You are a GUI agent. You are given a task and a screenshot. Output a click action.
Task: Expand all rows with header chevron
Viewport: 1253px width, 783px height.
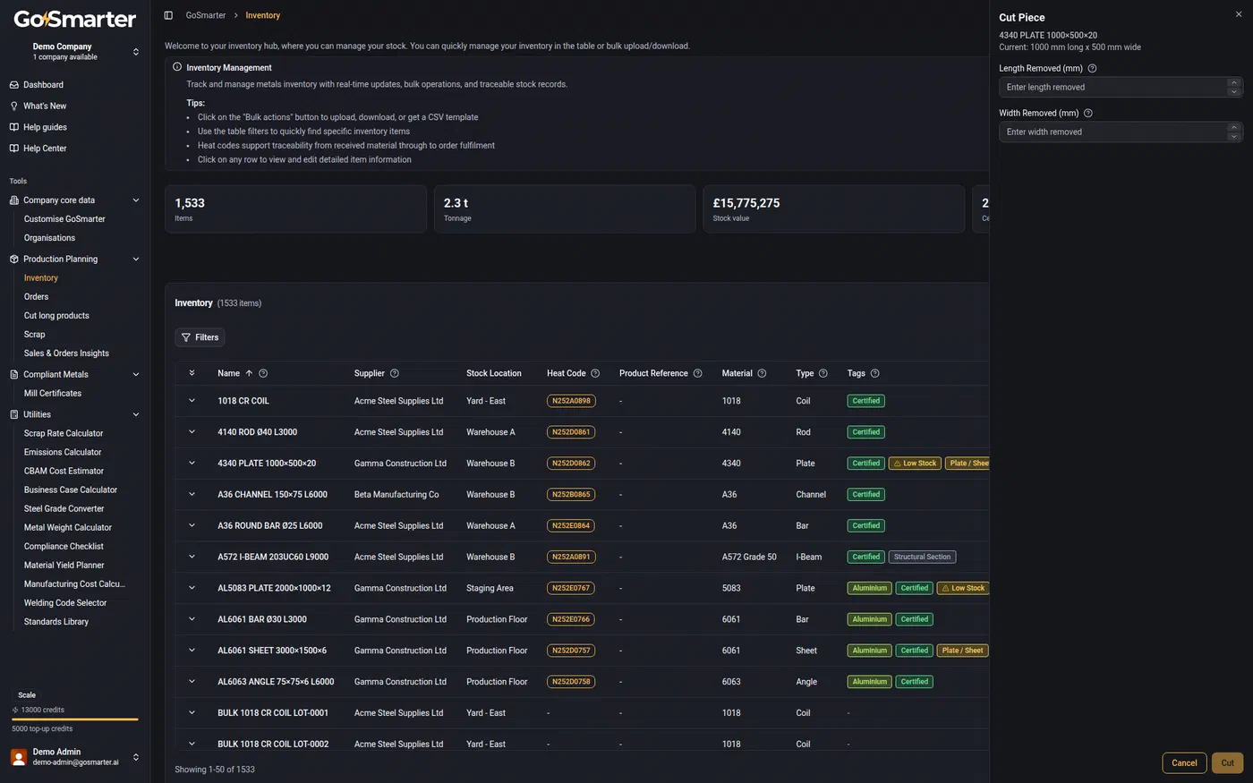coord(192,373)
